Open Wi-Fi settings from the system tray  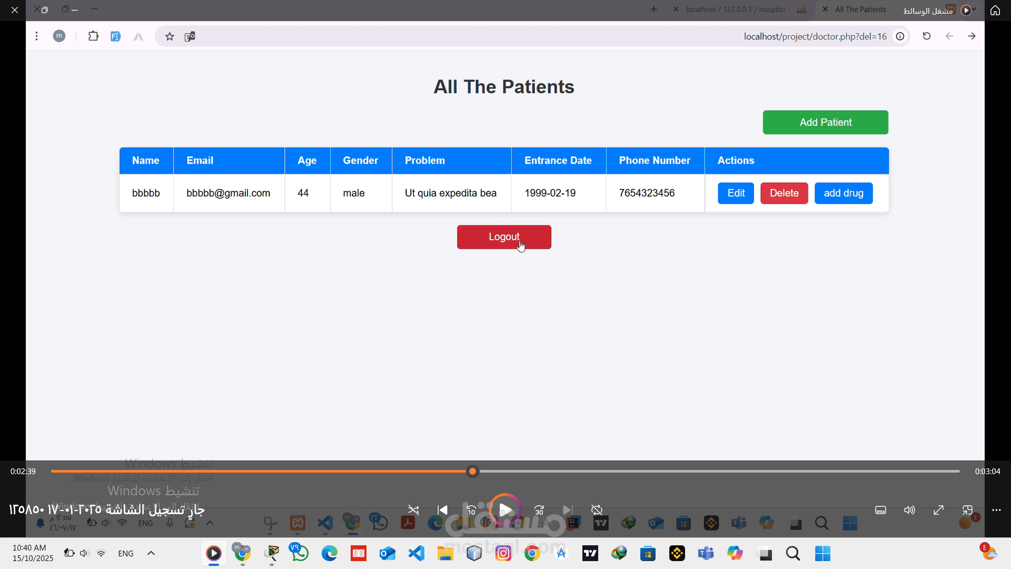(x=101, y=553)
